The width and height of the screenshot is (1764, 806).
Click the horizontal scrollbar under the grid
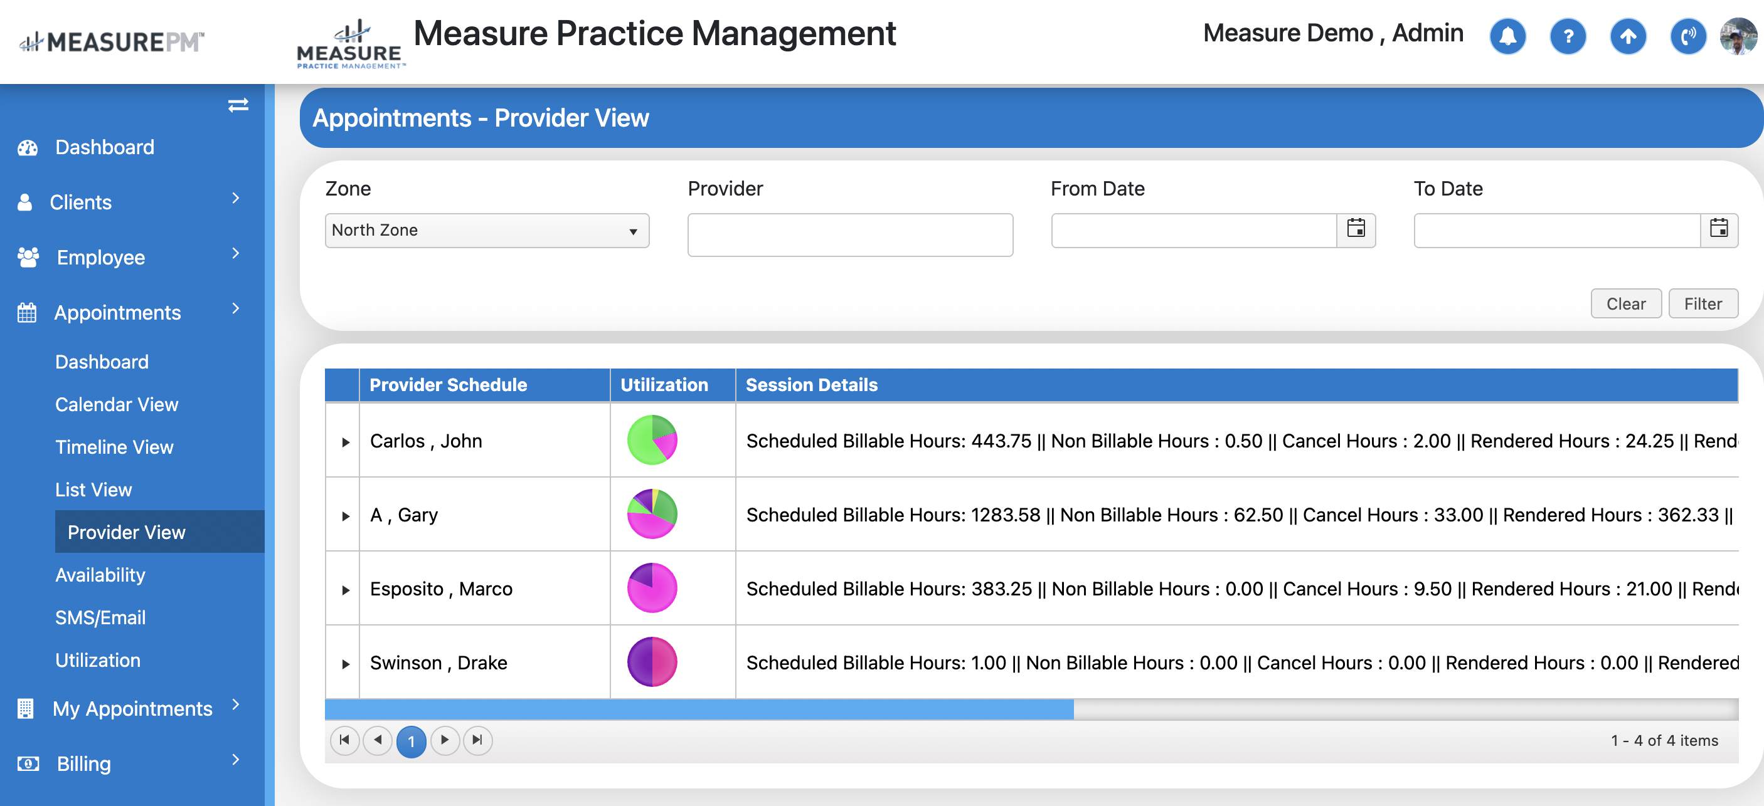coord(698,709)
